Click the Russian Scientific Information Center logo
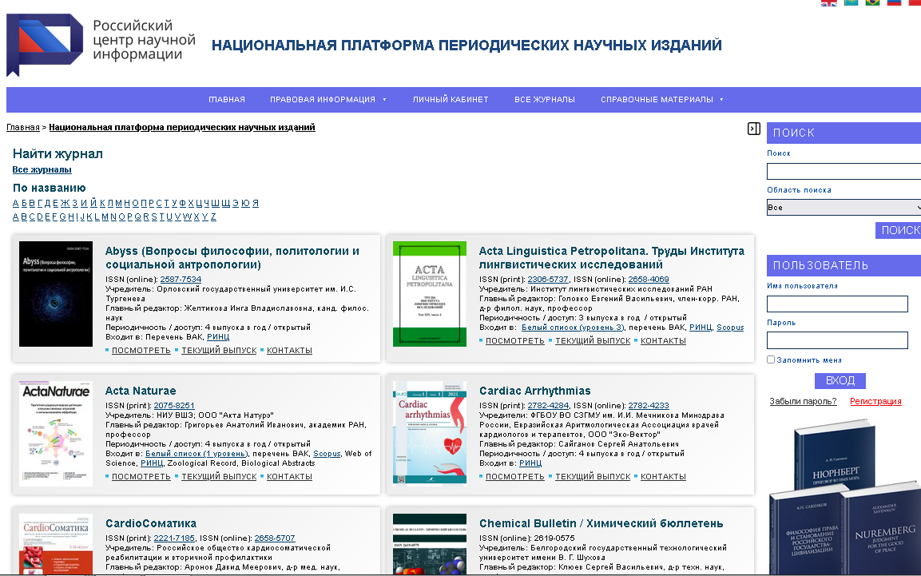Viewport: 921px width, 576px height. coord(101,44)
